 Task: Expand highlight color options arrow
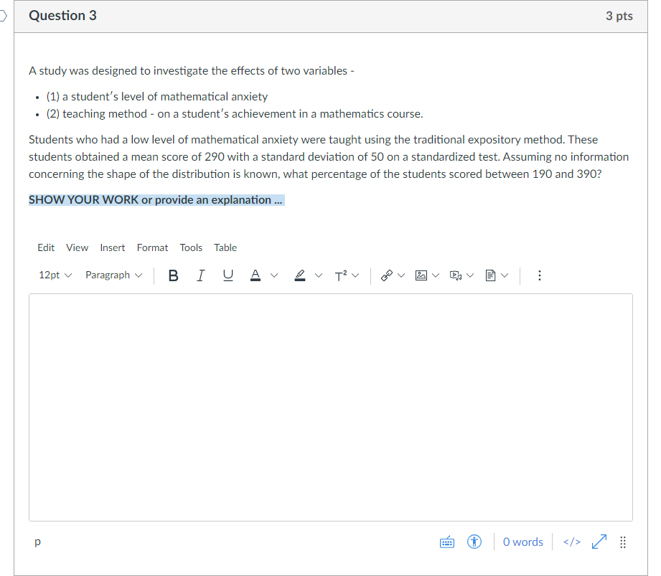tap(319, 275)
